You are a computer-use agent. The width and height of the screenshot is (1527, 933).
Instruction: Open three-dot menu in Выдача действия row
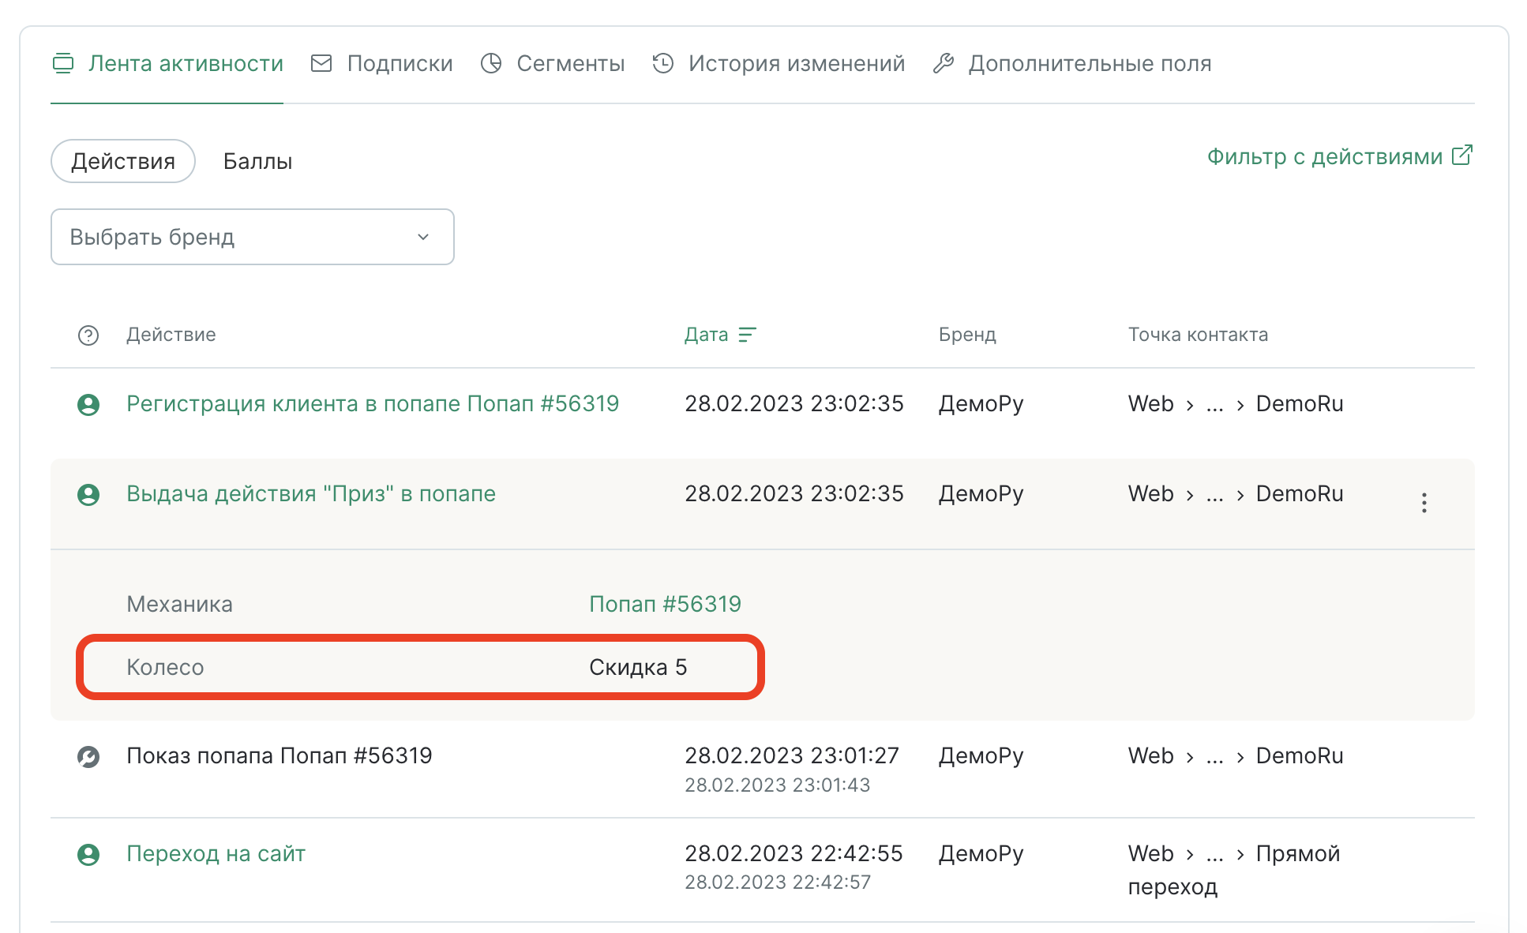point(1424,503)
